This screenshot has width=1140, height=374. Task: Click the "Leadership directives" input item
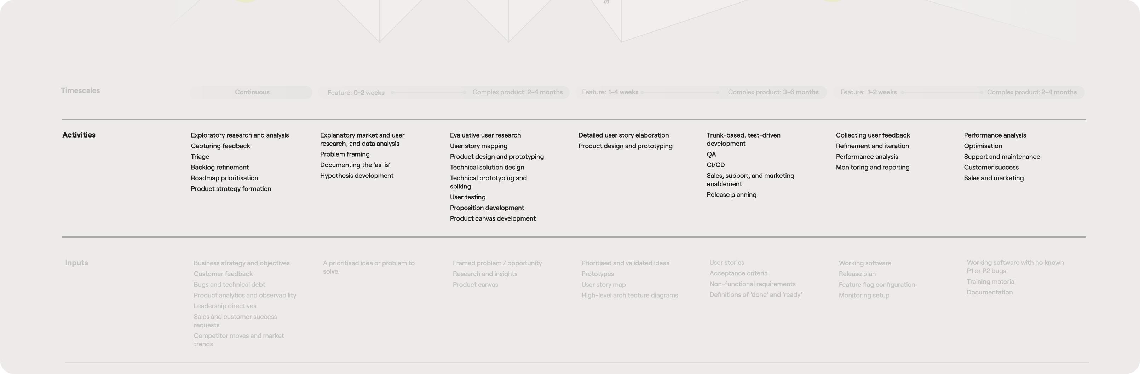coord(225,306)
